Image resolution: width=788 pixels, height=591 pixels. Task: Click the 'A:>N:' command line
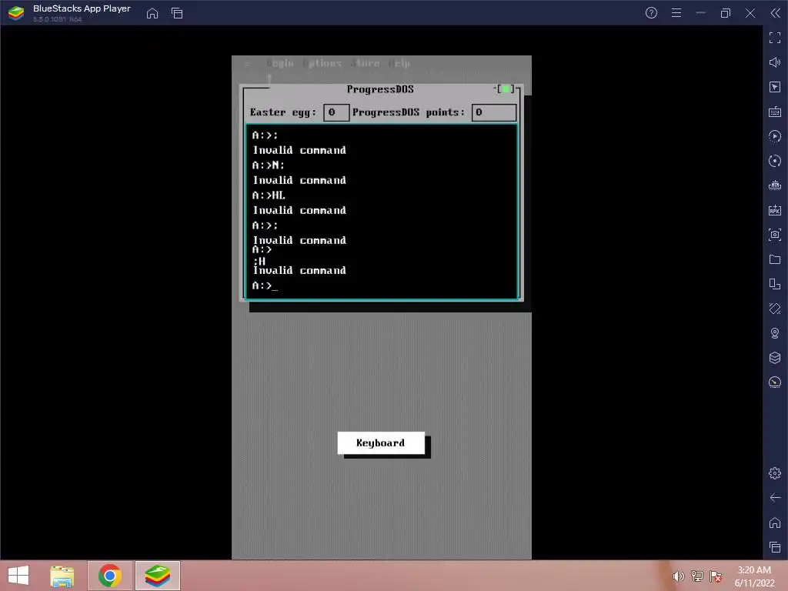click(269, 165)
